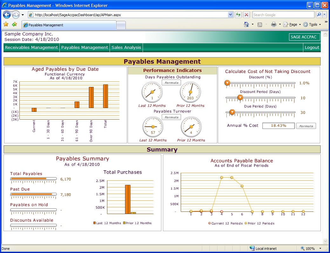
Task: Expand the address bar URL dropdown
Action: click(231, 15)
